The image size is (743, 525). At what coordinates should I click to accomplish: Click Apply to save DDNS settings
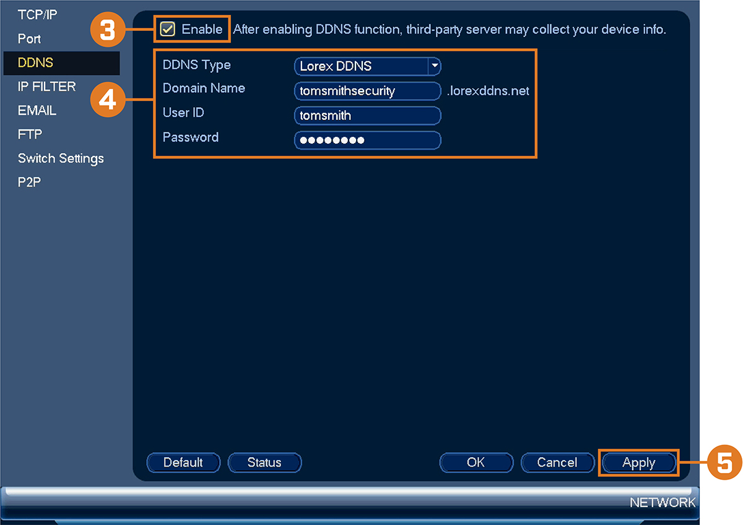[x=639, y=462]
